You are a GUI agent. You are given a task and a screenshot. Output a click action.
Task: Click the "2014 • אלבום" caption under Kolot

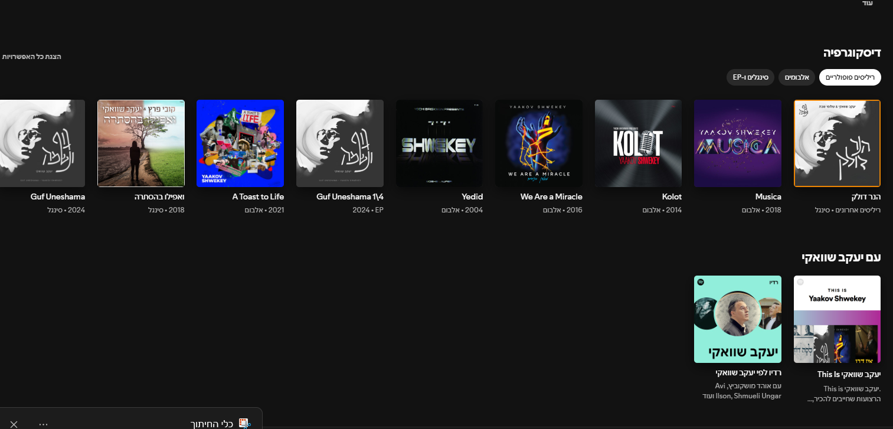pyautogui.click(x=662, y=211)
